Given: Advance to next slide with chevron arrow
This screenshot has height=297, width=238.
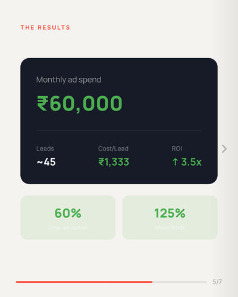Looking at the screenshot, I should (x=224, y=149).
